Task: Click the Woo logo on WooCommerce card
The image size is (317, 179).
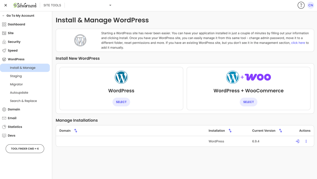Action: coord(258,77)
